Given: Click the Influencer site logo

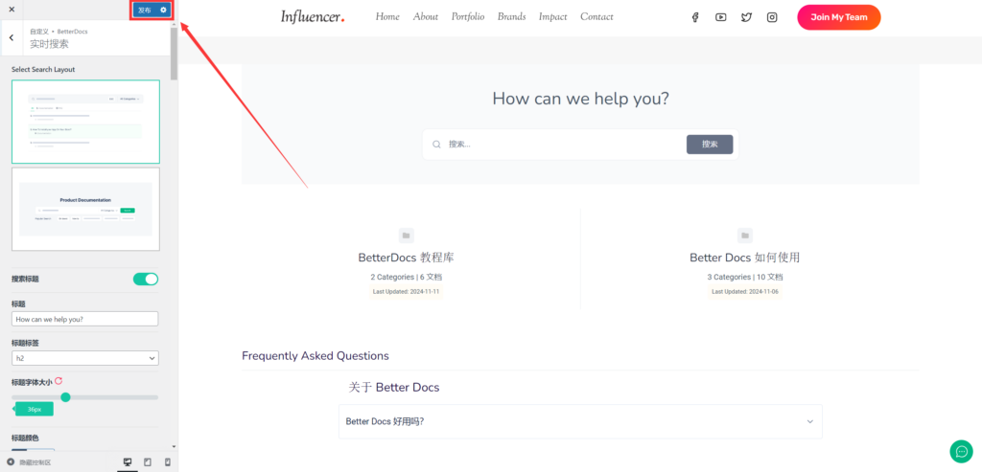Looking at the screenshot, I should pyautogui.click(x=313, y=17).
